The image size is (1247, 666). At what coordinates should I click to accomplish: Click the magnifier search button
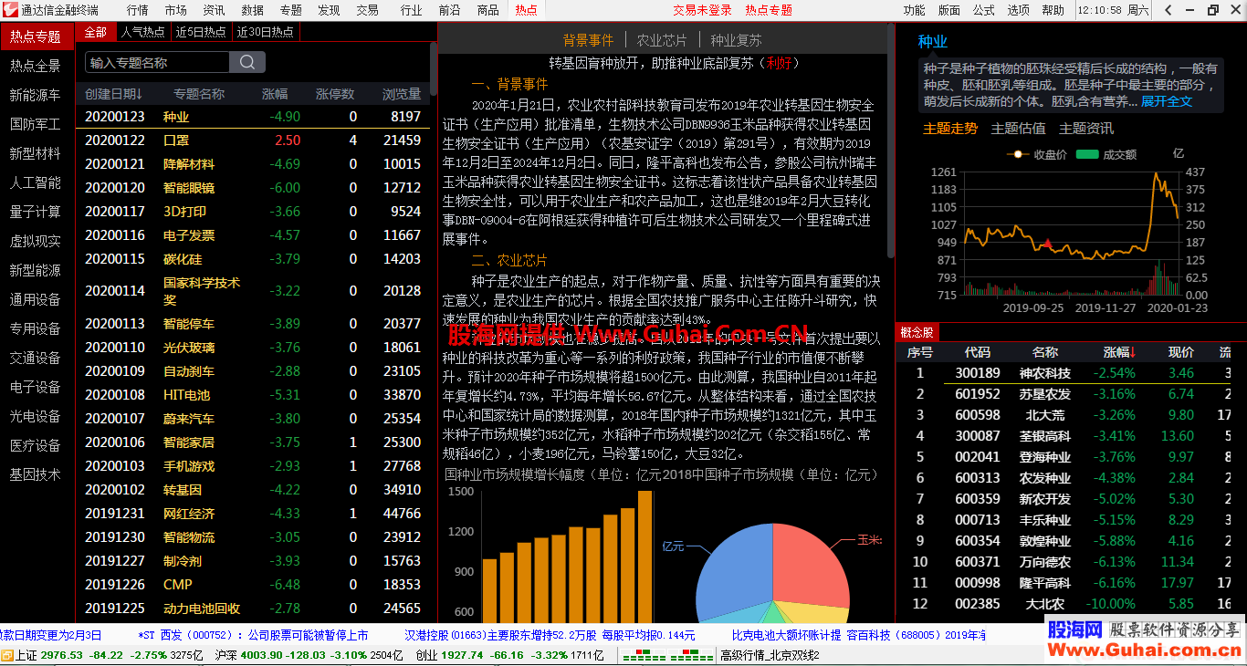[247, 62]
